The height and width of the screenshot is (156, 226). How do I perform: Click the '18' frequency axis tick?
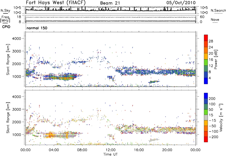pyautogui.click(x=19, y=17)
